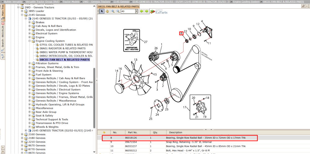Image resolution: width=310 pixels, height=154 pixels.
Task: Click into the zoom value field showing 40
Action: (128, 11)
